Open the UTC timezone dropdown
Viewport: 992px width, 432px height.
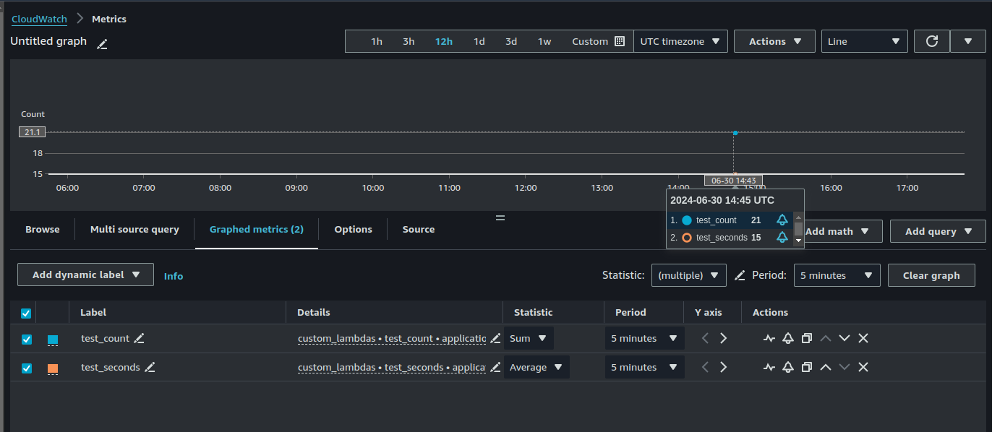(x=680, y=41)
